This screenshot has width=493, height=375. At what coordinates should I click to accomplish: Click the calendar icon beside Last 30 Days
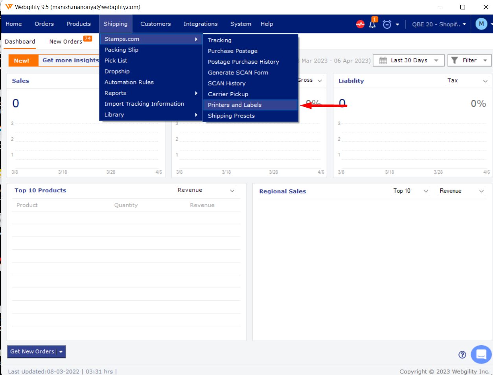click(x=383, y=60)
